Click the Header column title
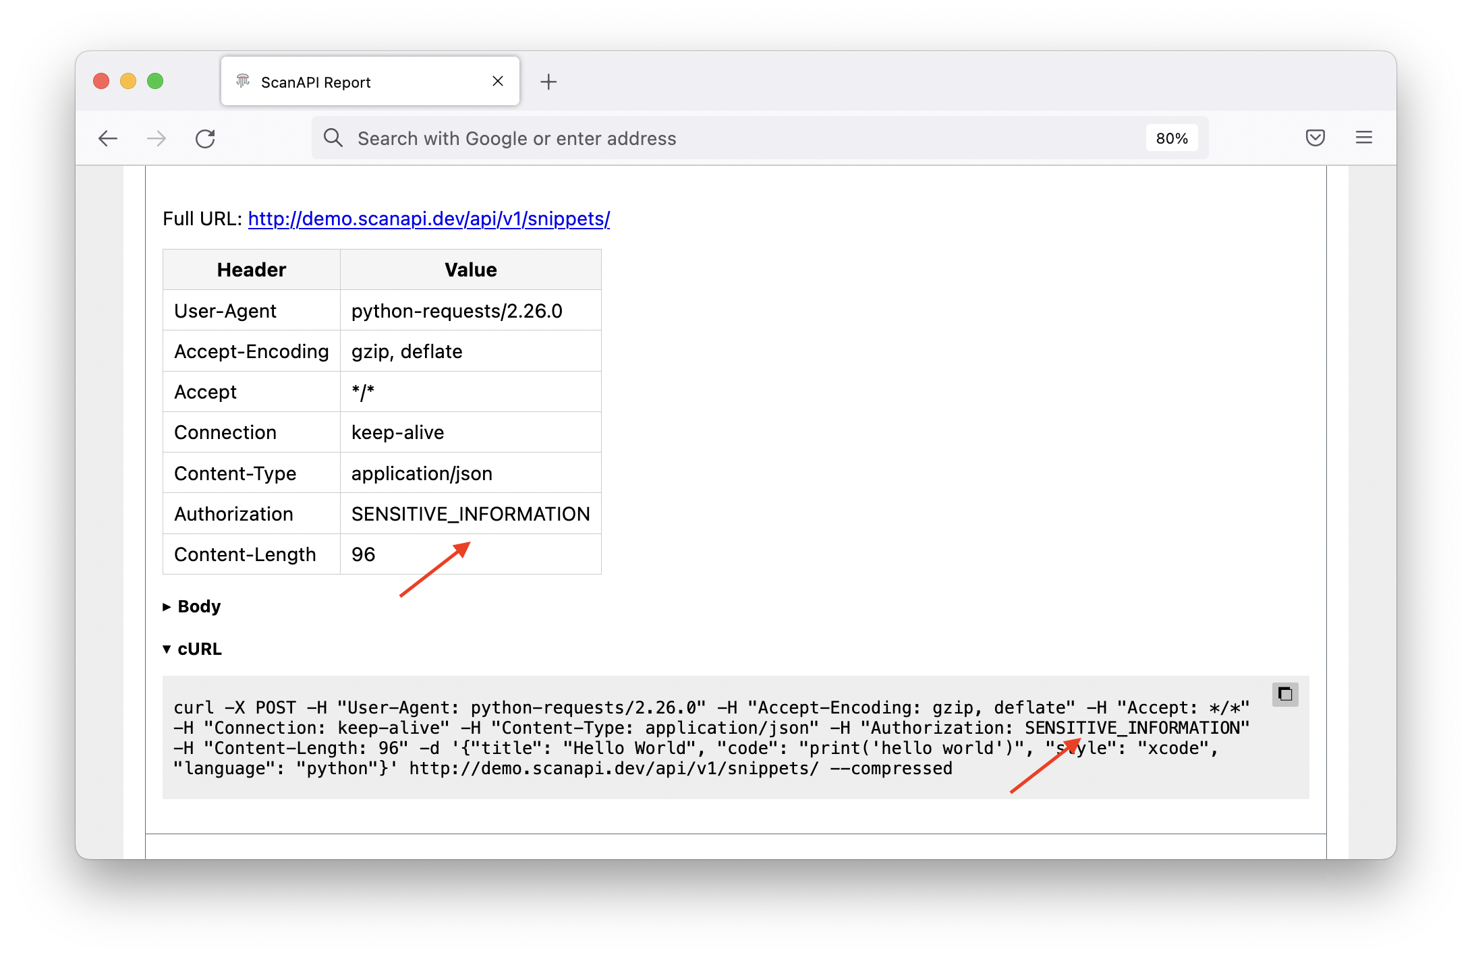This screenshot has width=1472, height=959. (250, 269)
